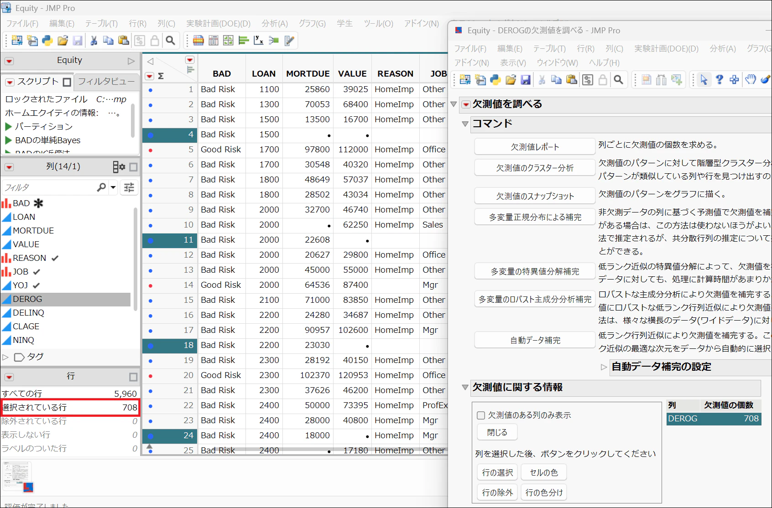
Task: Expand the 自動データ補完の設定 section
Action: [x=604, y=367]
